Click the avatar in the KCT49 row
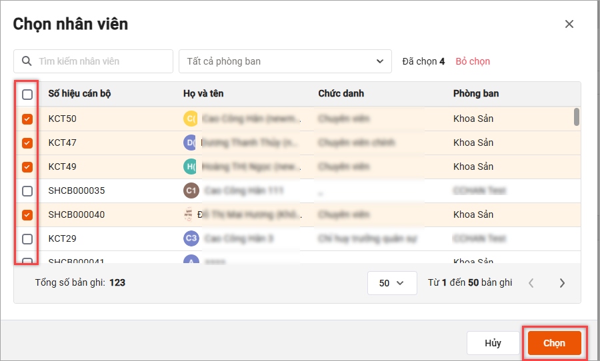 [191, 167]
